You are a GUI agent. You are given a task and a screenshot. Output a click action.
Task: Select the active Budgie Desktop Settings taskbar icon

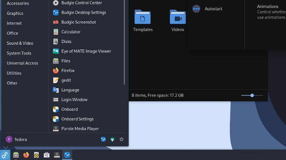[x=67, y=155]
